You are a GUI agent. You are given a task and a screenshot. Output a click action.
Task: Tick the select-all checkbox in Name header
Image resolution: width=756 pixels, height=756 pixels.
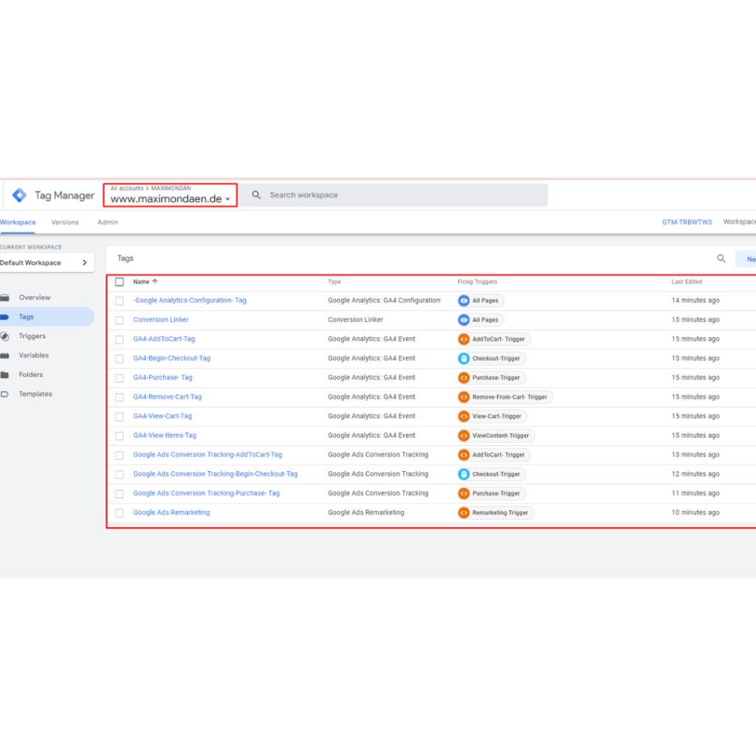pos(120,281)
